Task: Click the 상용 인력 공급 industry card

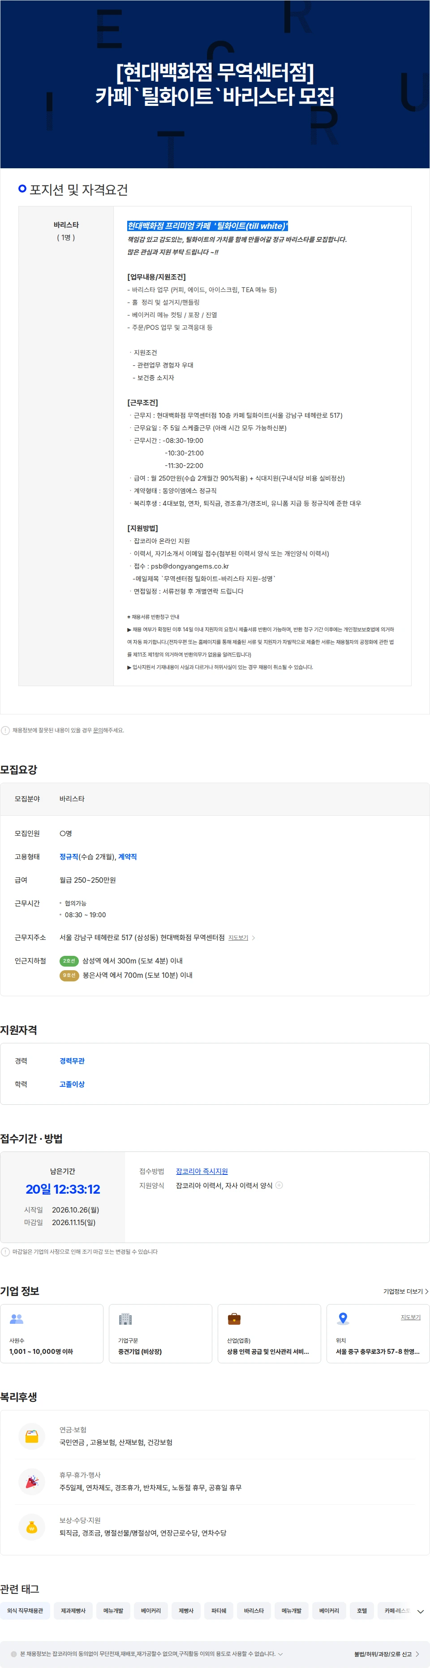Action: (269, 1333)
